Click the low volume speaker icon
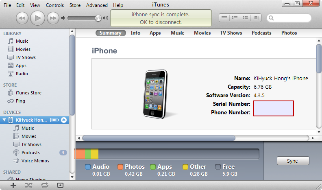This screenshot has width=322, height=190. point(63,18)
